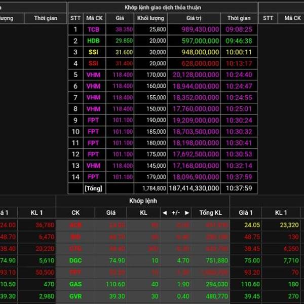Click bid volume 2,980 in GVR row
The height and width of the screenshot is (304, 304).
[47, 296]
